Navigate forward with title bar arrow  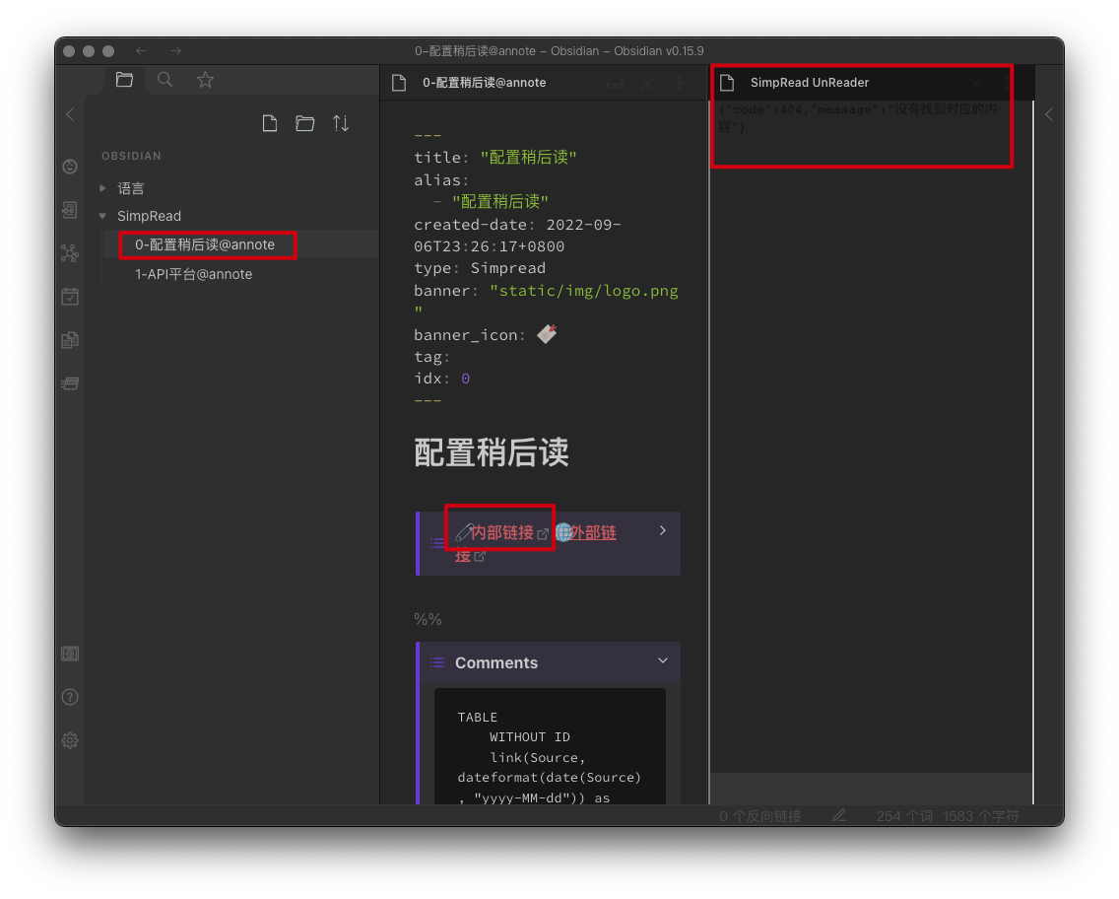[x=175, y=50]
